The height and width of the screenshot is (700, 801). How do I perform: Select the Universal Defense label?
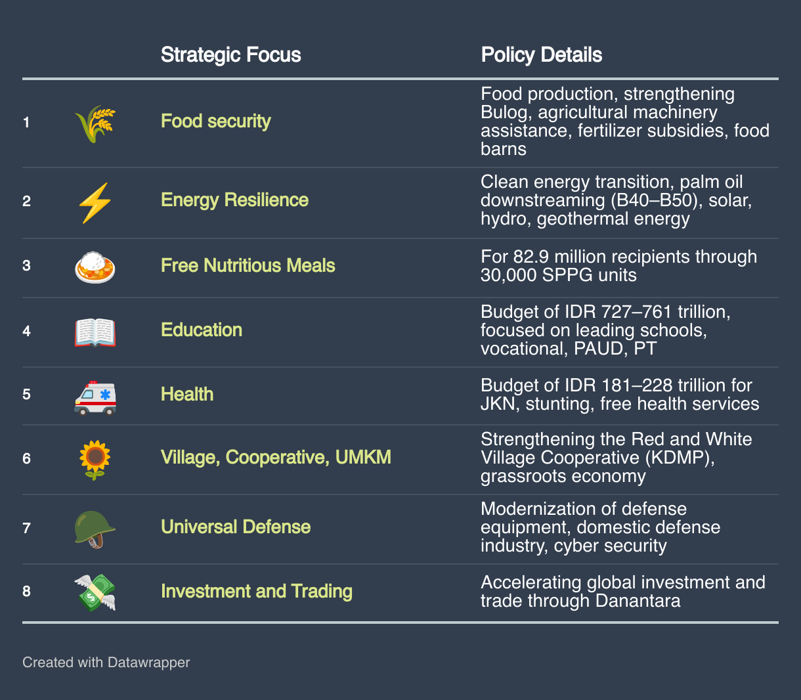[x=236, y=527]
